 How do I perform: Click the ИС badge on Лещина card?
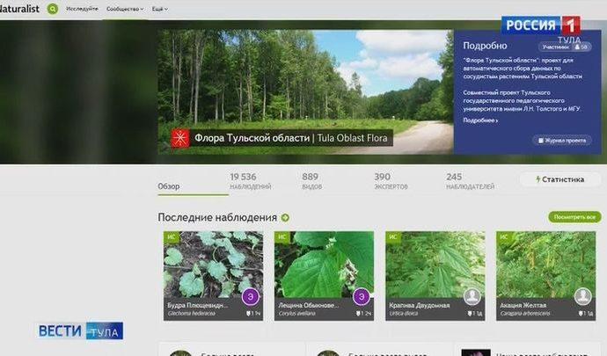(x=282, y=236)
